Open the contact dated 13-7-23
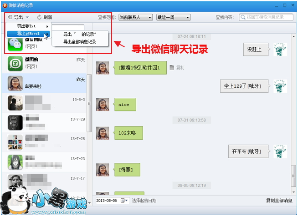The image size is (298, 216). [x=44, y=162]
